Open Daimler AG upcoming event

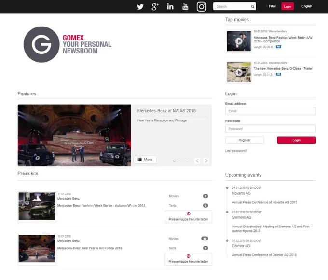coord(241,246)
